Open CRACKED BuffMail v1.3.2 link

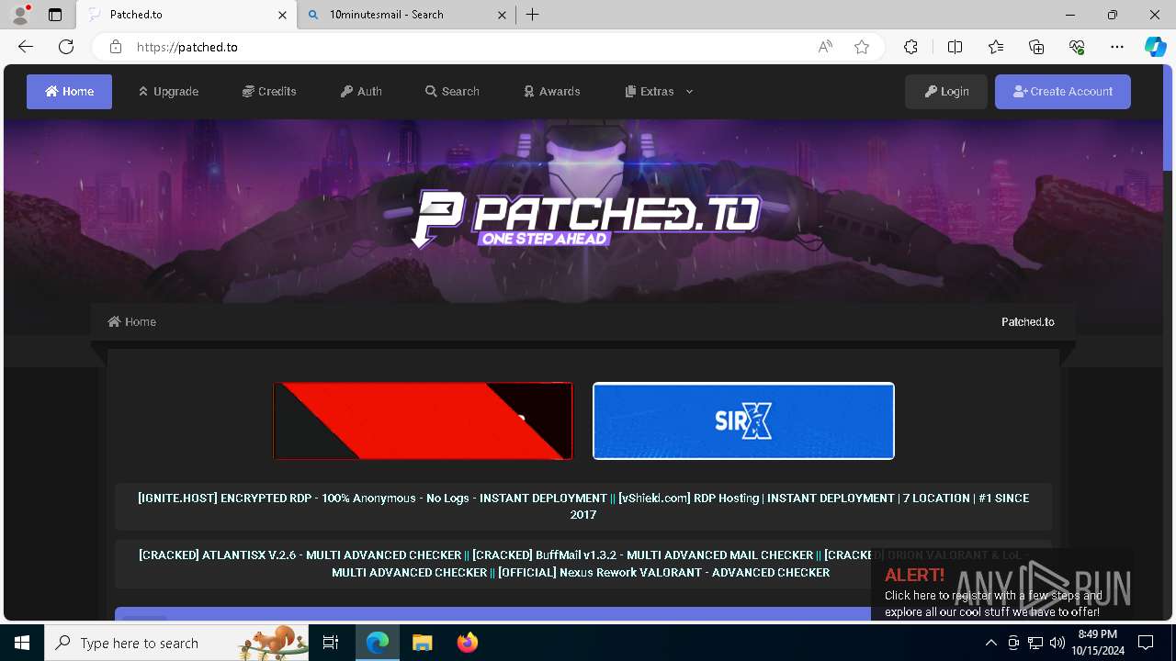point(642,555)
